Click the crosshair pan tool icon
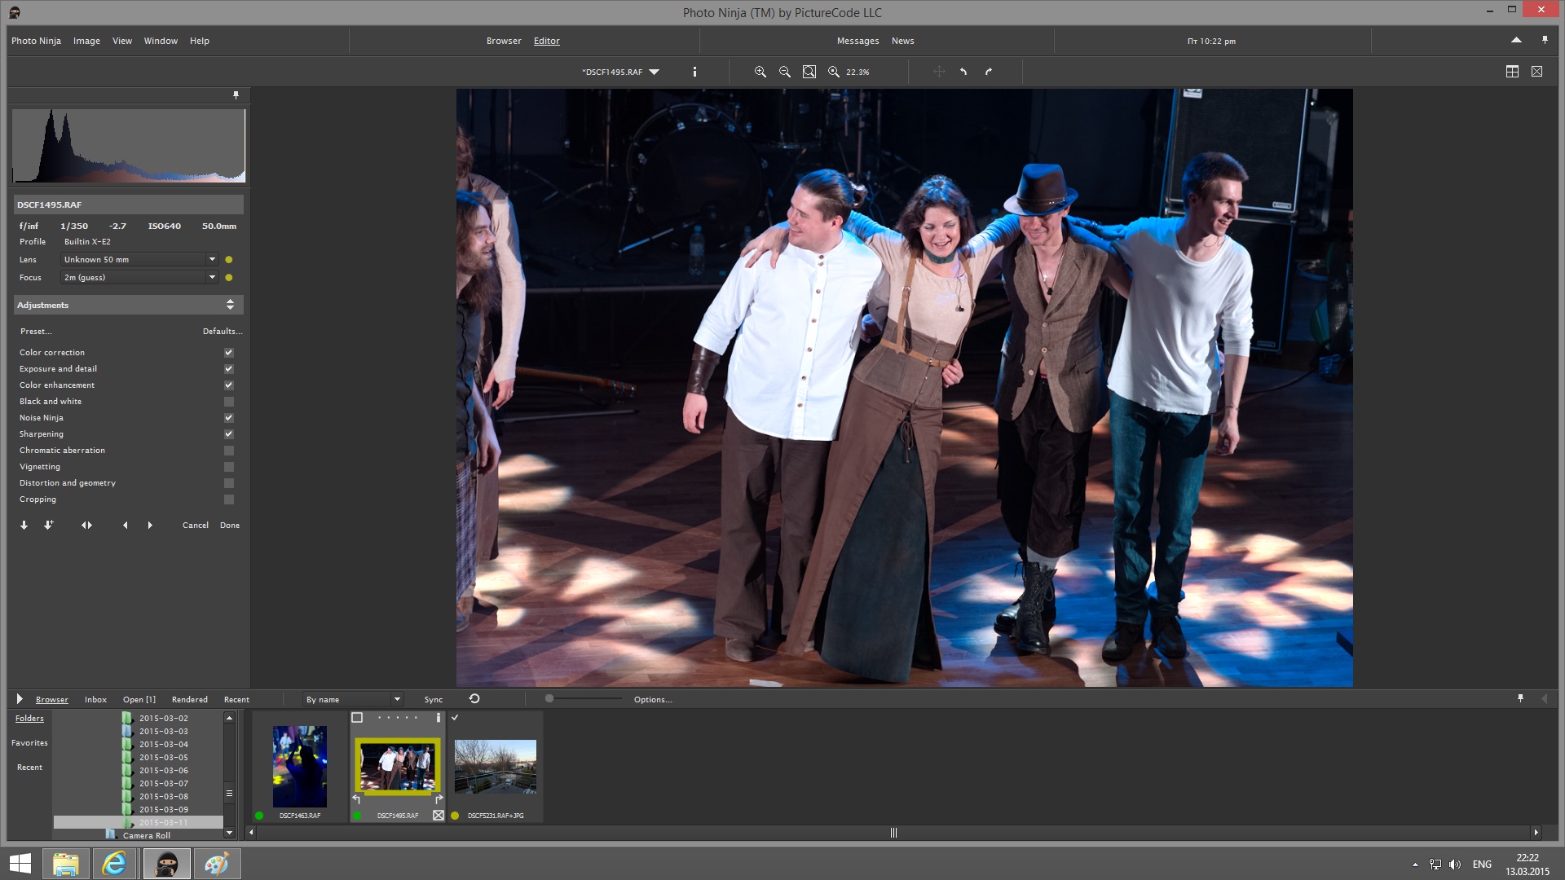The image size is (1565, 880). (x=939, y=72)
